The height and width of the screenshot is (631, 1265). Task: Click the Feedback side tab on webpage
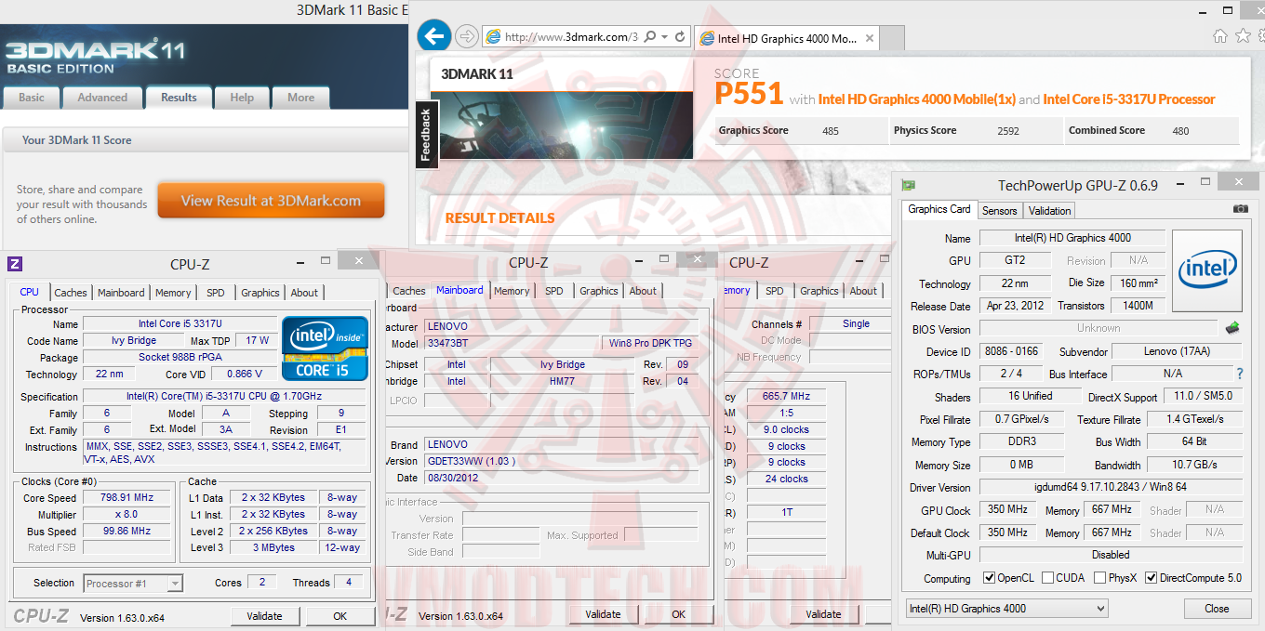coord(426,136)
